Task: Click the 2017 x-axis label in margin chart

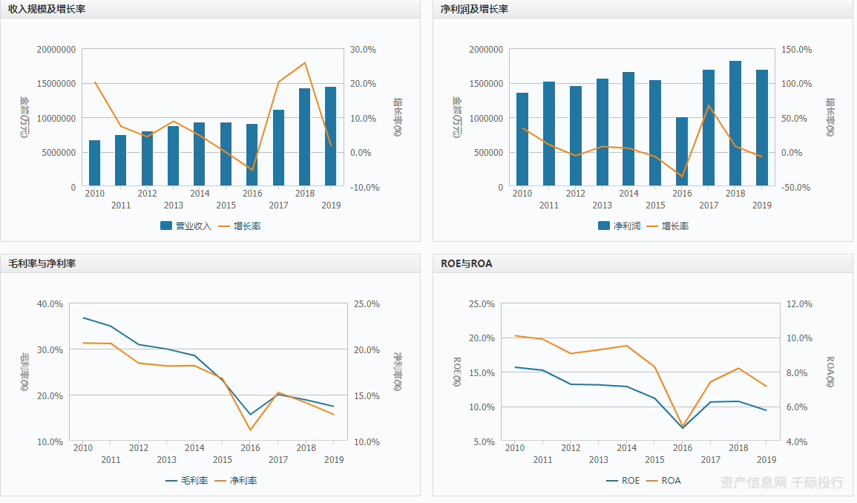Action: point(278,460)
